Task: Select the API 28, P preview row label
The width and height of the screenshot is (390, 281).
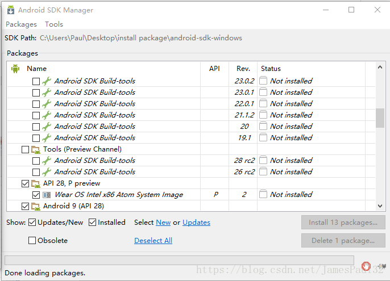Action: tap(72, 183)
